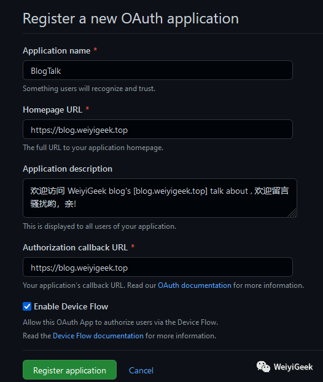Click the 'Enable Device Flow' label text
The height and width of the screenshot is (382, 323).
(71, 306)
